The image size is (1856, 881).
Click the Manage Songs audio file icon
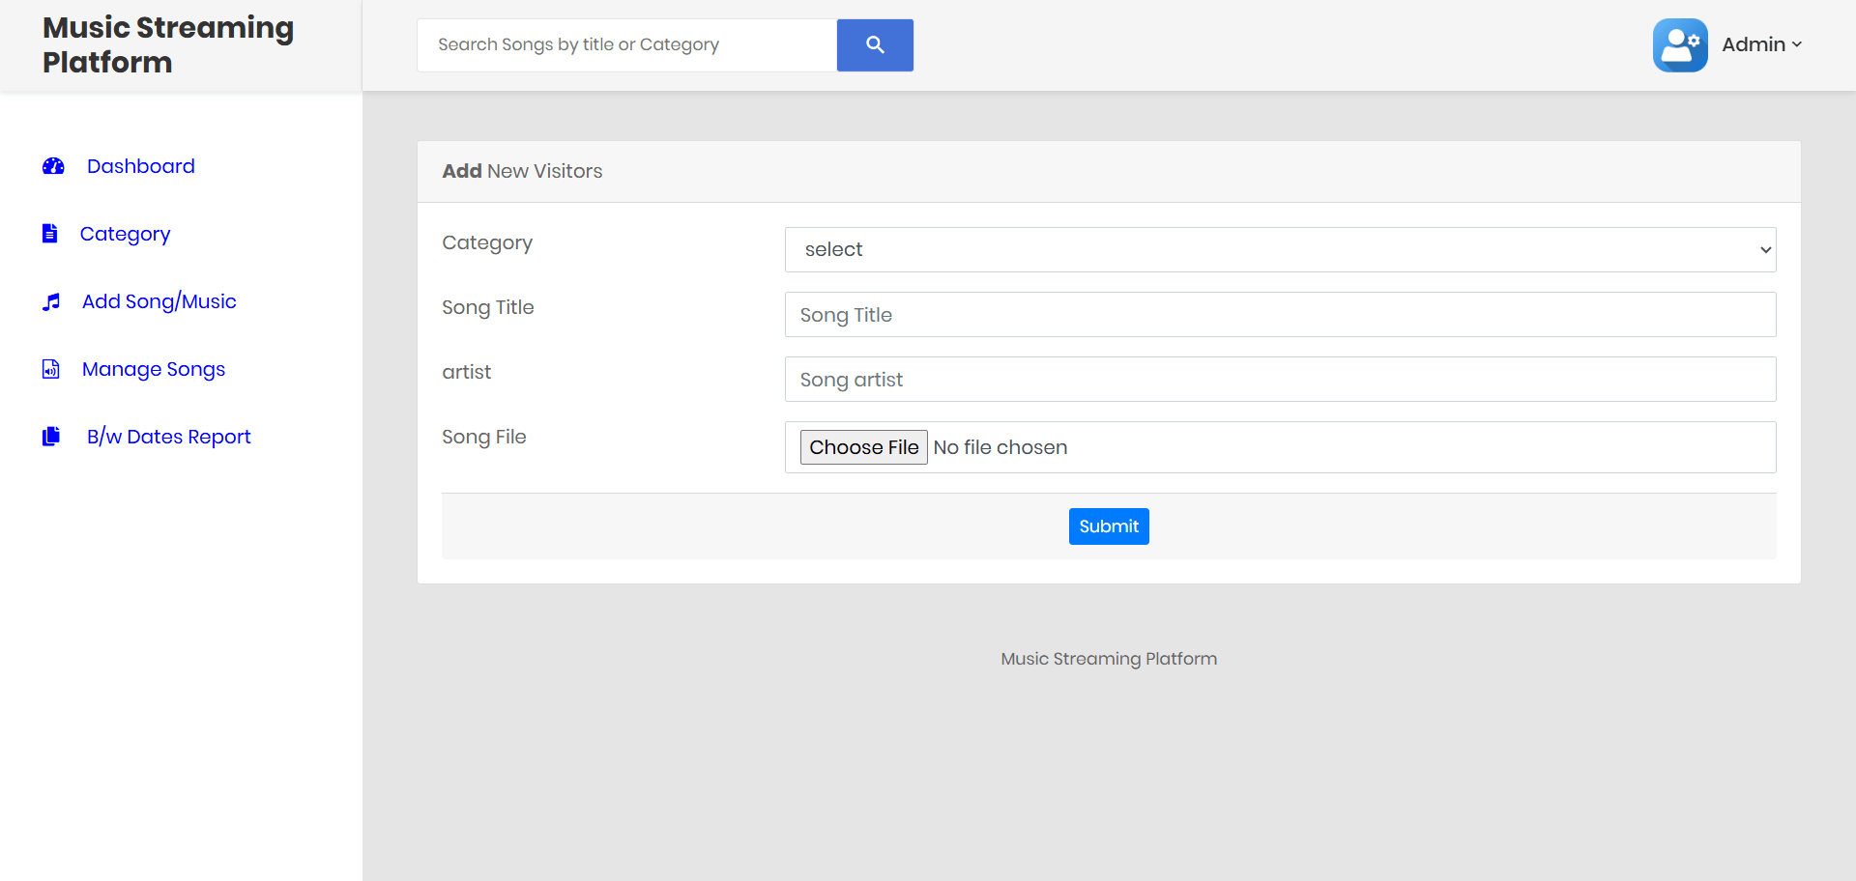[x=50, y=369]
